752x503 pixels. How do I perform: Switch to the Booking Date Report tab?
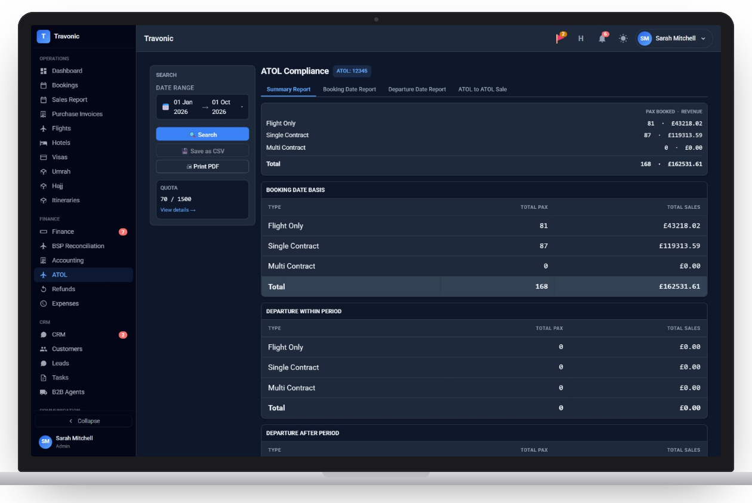[350, 90]
